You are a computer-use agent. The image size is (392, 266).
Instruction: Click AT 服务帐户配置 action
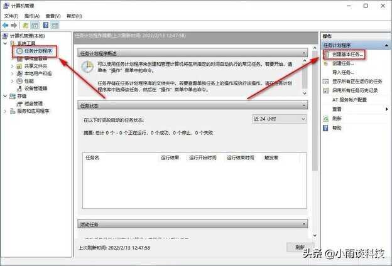(x=349, y=100)
